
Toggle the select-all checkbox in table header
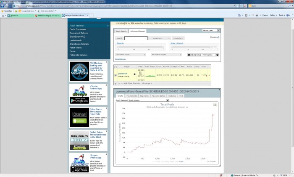115,67
